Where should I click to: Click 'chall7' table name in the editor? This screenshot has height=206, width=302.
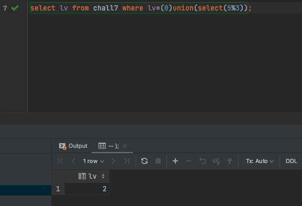point(106,8)
